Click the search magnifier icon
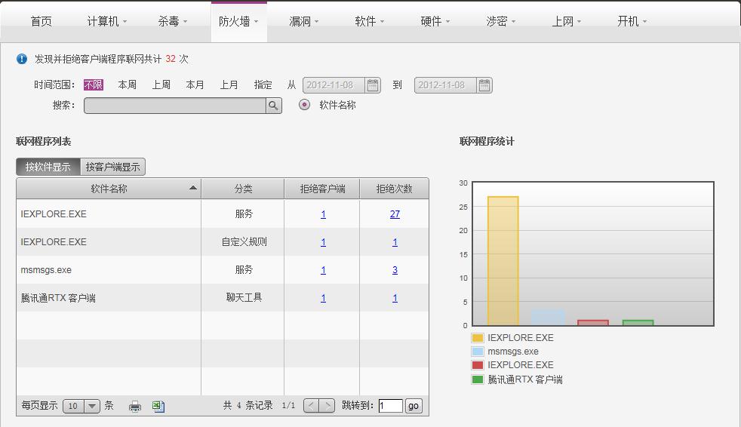 tap(274, 106)
